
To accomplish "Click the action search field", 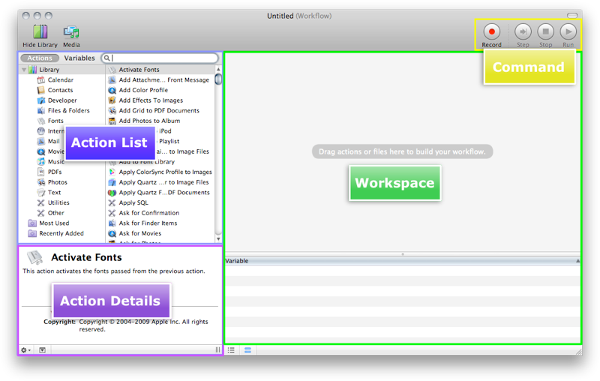I will coord(160,58).
